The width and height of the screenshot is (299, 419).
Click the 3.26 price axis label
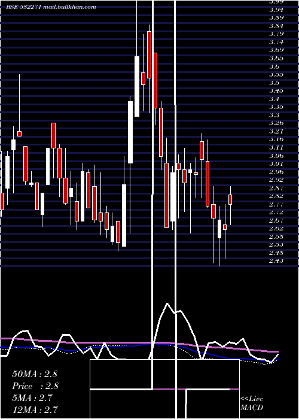(x=276, y=123)
